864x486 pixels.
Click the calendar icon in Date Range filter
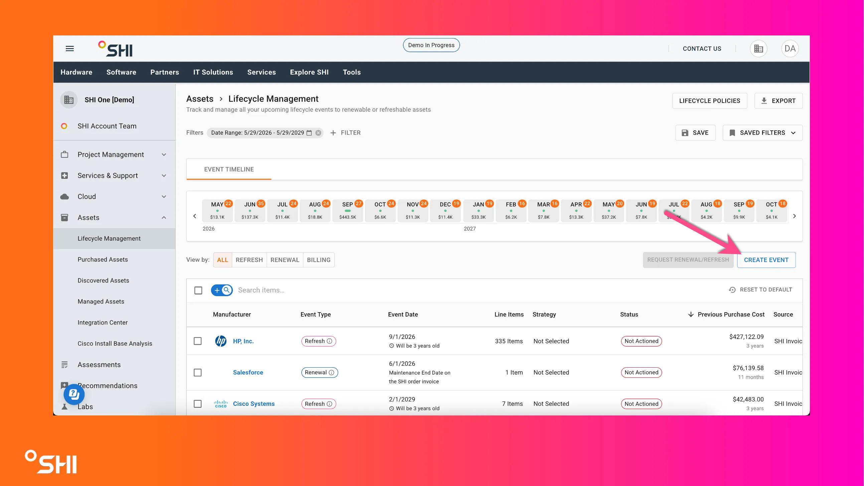[x=309, y=133]
